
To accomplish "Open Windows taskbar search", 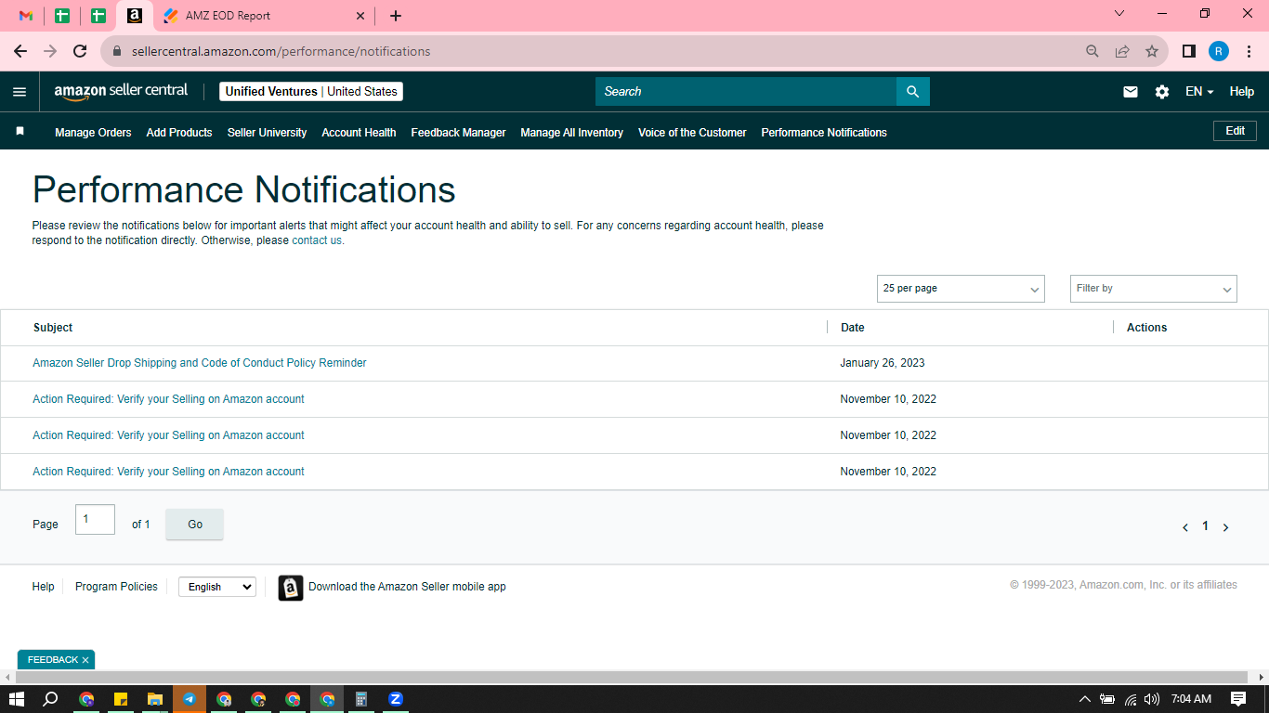I will point(51,699).
